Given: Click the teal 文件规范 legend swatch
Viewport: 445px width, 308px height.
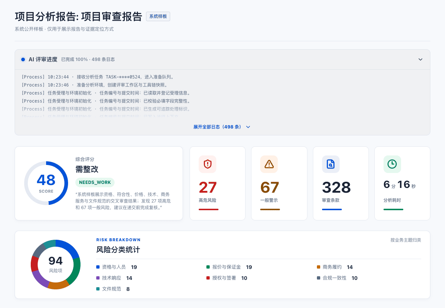Looking at the screenshot, I should click(x=98, y=289).
